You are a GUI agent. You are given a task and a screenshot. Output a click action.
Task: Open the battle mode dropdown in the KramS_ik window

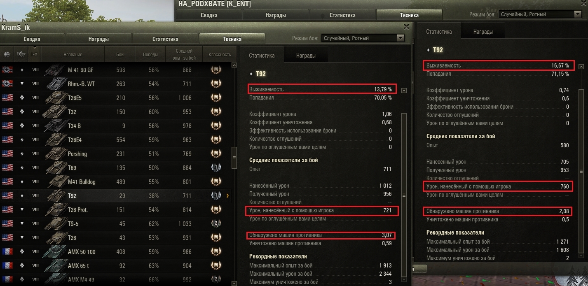363,38
